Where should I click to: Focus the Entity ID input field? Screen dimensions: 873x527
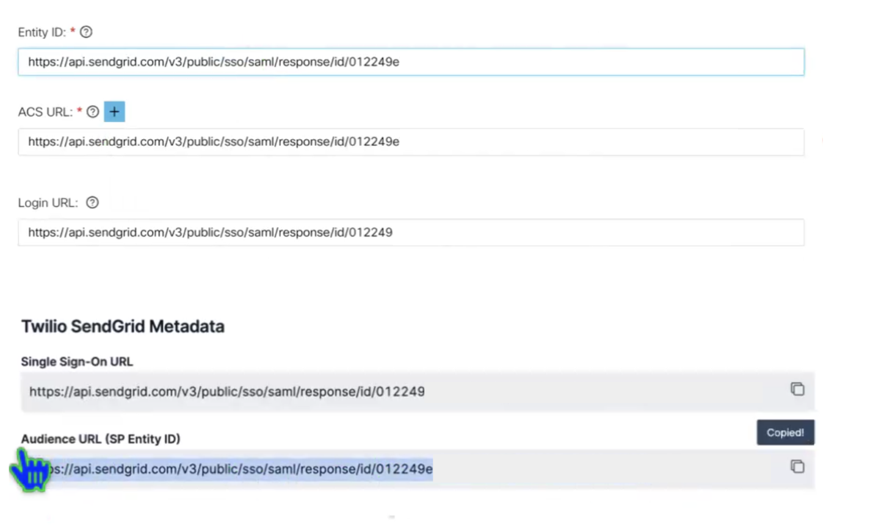(411, 62)
